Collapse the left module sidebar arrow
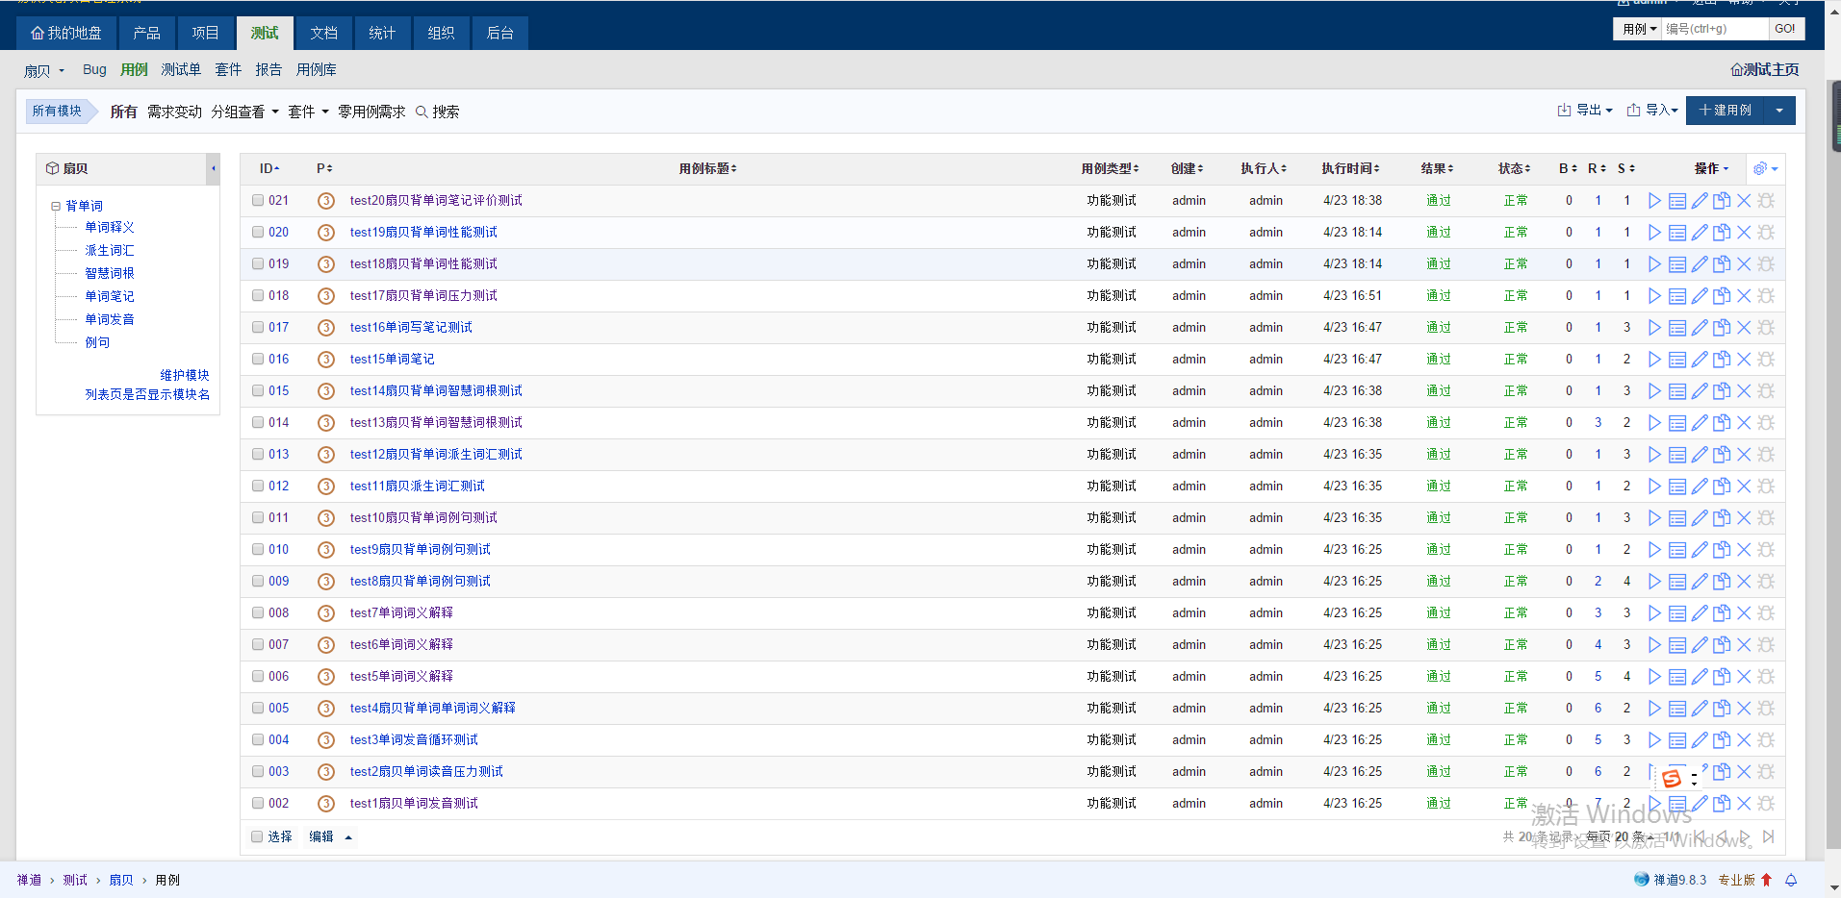The height and width of the screenshot is (898, 1841). pos(213,168)
